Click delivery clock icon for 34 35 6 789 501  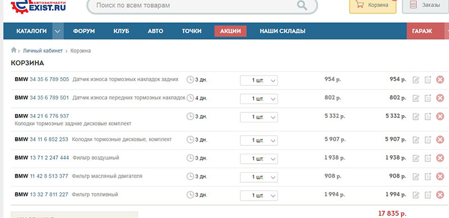point(190,98)
